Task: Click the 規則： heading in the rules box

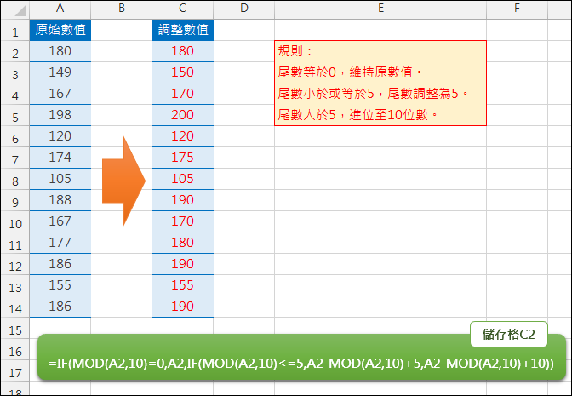Action: [x=295, y=51]
